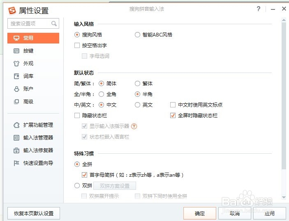Click the person icon beside 账户
289x221 pixels.
click(x=16, y=89)
